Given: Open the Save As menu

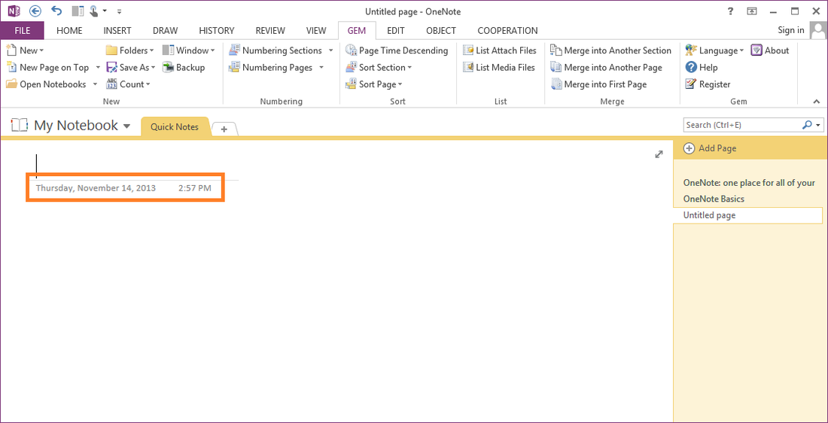Looking at the screenshot, I should [x=131, y=68].
